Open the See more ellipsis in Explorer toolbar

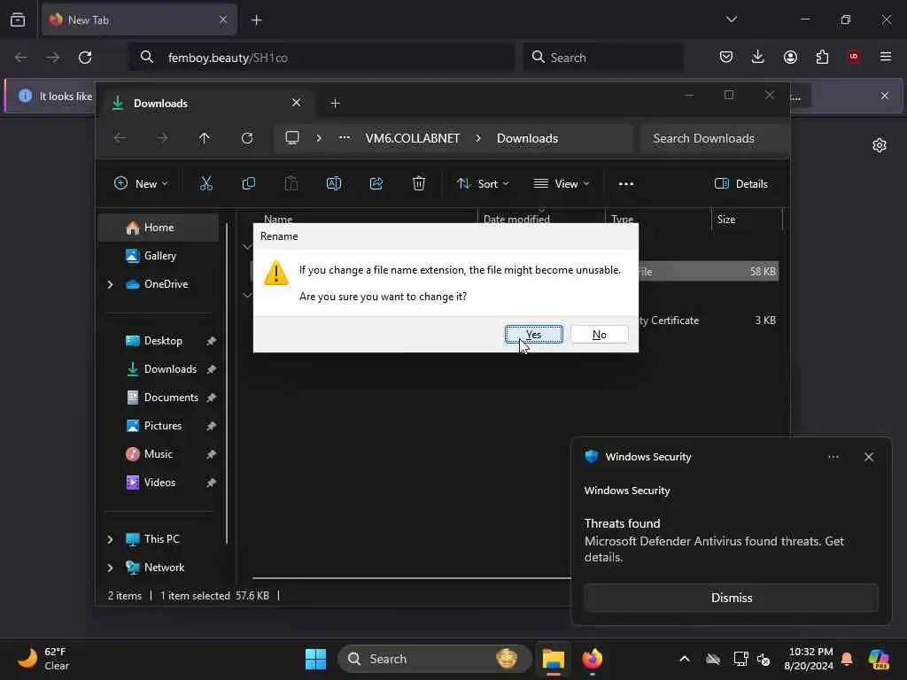click(x=626, y=184)
